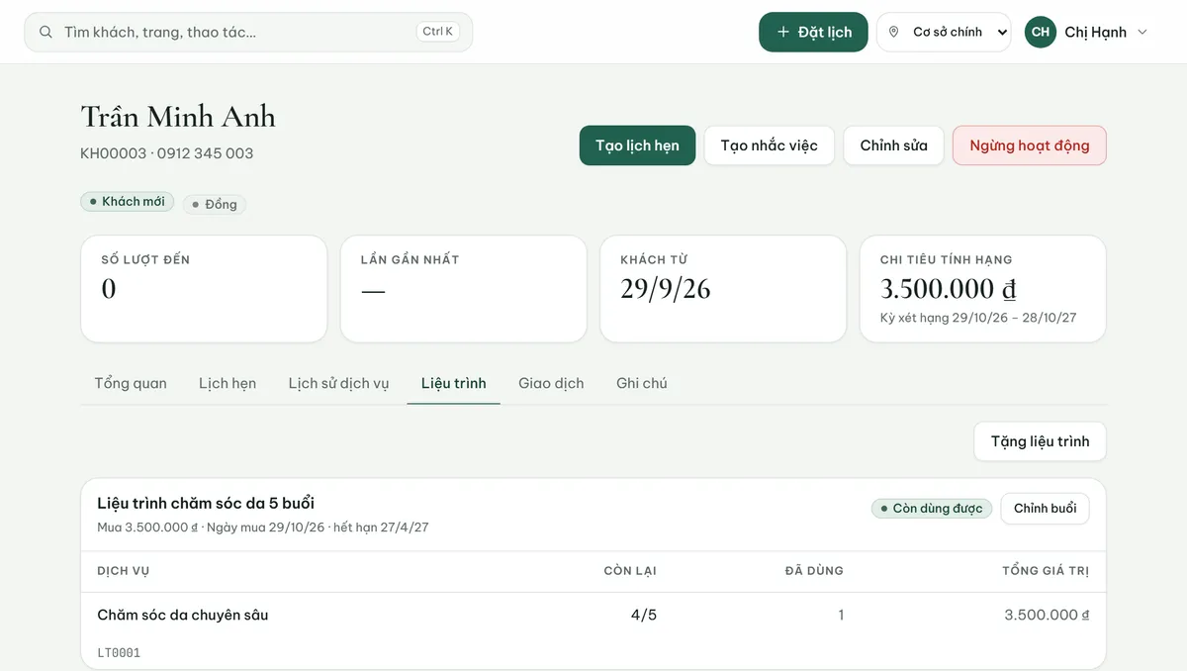Open the Lịch sử dịch vụ tab
This screenshot has height=671, width=1187.
pyautogui.click(x=338, y=383)
